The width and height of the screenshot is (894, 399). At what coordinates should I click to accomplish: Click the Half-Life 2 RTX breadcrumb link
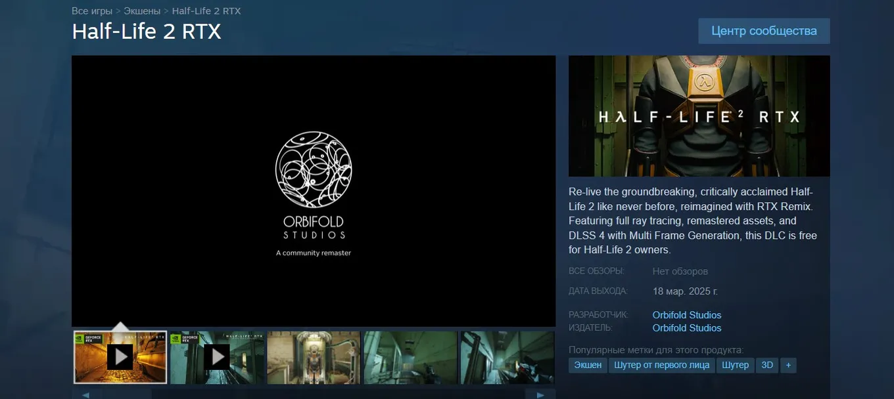(206, 11)
